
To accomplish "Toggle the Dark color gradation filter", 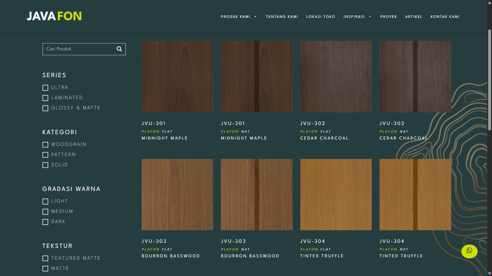I will tap(45, 222).
